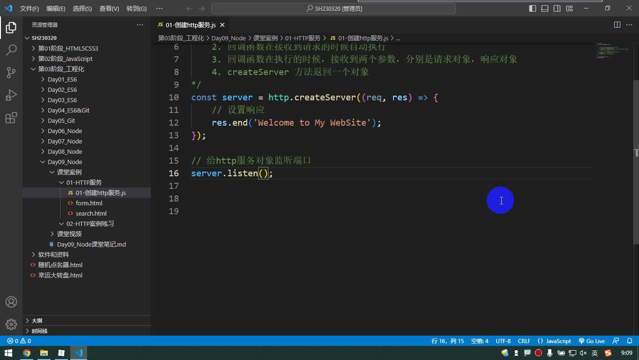Open the customize layout icon
The height and width of the screenshot is (360, 639).
coord(570,8)
